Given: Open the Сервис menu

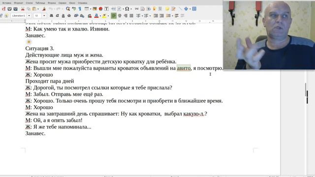Looking at the screenshot, I should (x=63, y=3).
